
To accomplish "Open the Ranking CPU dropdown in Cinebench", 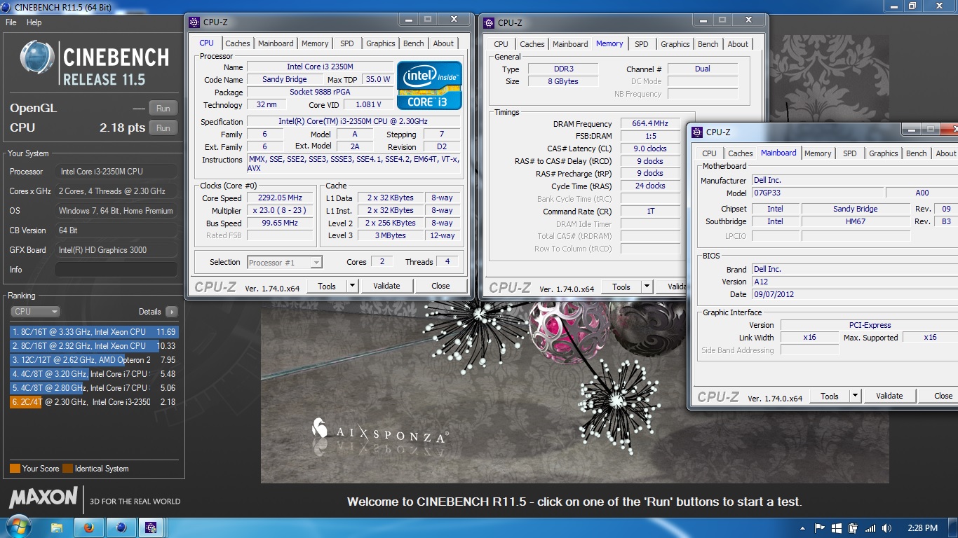I will point(35,312).
